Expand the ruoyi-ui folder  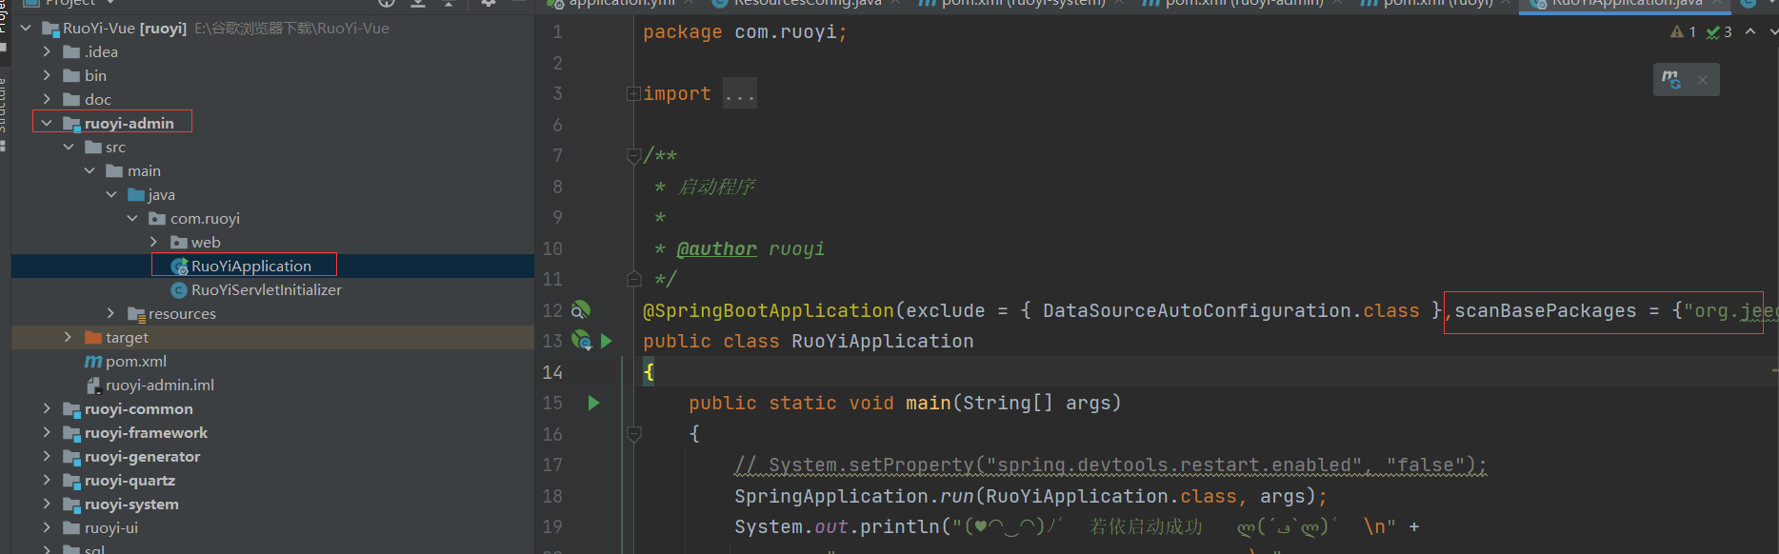pos(47,528)
